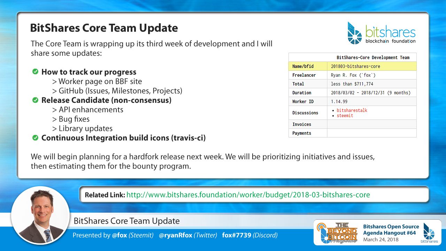Click the lower-third 'BitShares Core Team Update' caption

(x=127, y=221)
